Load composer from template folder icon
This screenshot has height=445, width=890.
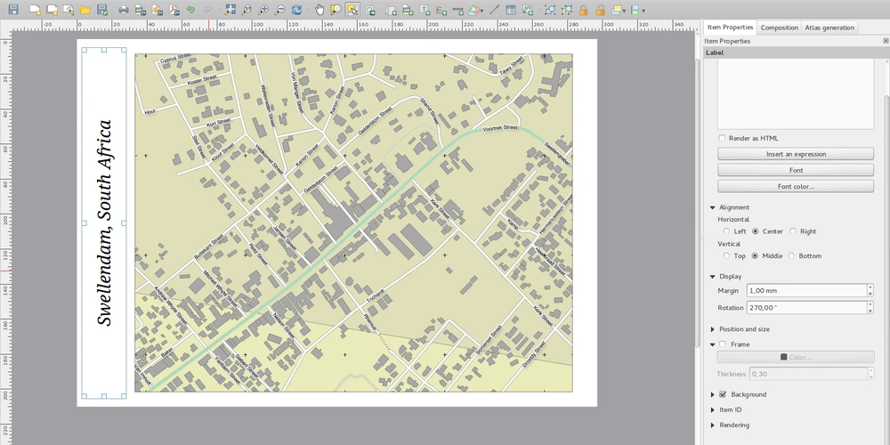coord(85,10)
